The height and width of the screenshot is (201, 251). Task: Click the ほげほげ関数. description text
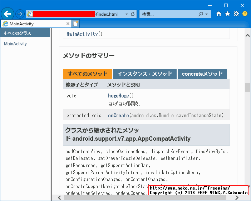(x=124, y=104)
